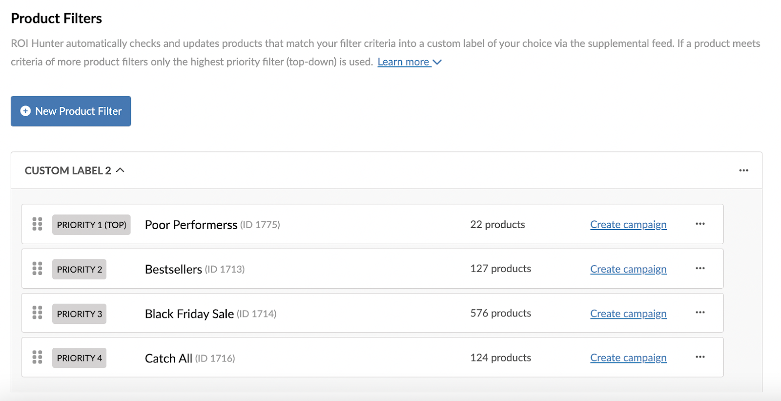Click the New Product Filter button
The image size is (781, 401).
71,111
